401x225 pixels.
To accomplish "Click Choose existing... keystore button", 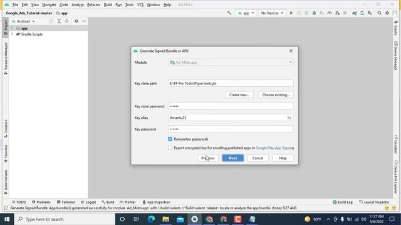I will pyautogui.click(x=276, y=94).
